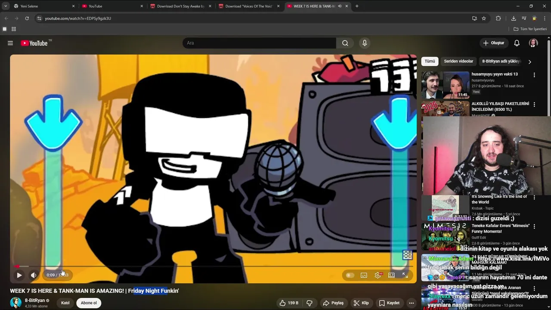The height and width of the screenshot is (310, 551).
Task: Mute the video with the speaker icon
Action: 34,275
